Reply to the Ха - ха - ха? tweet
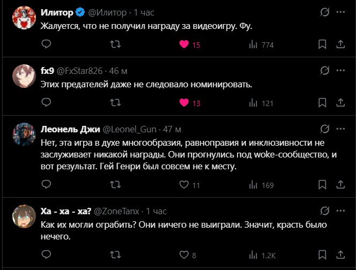 (46, 255)
